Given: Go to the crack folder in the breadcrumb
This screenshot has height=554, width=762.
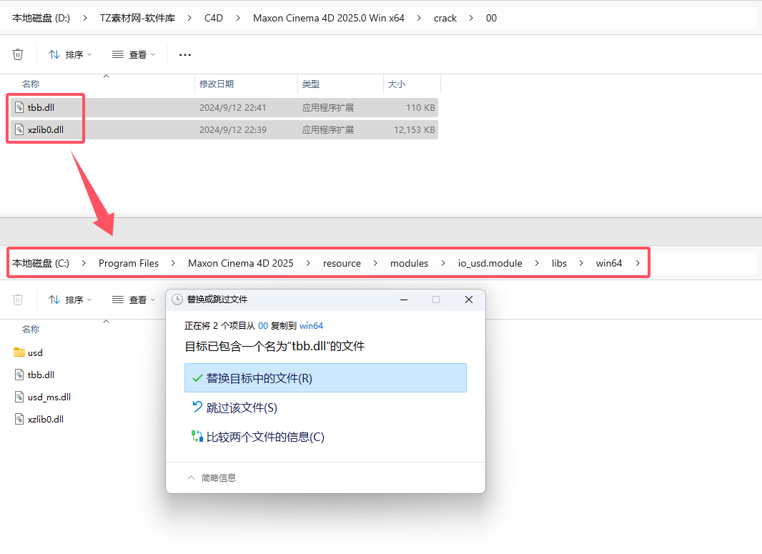Looking at the screenshot, I should click(x=445, y=18).
